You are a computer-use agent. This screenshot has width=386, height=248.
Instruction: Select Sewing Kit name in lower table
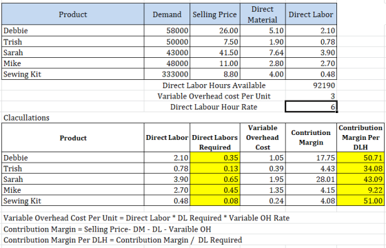pos(73,200)
